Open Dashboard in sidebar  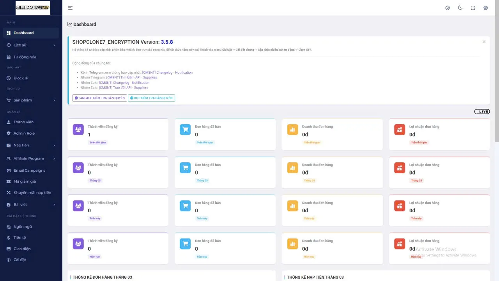pos(31,33)
